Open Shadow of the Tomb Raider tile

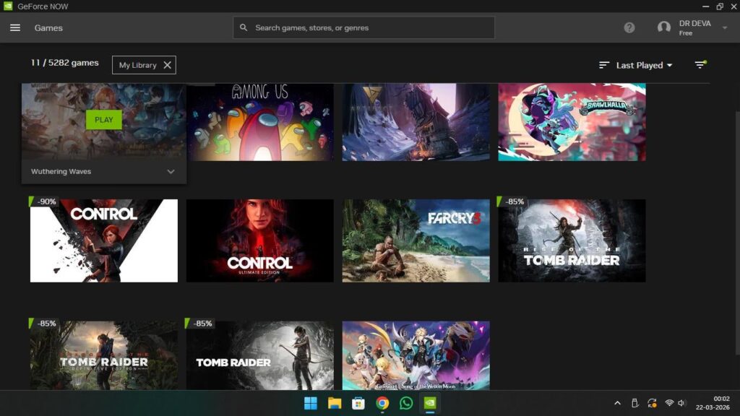(x=104, y=355)
